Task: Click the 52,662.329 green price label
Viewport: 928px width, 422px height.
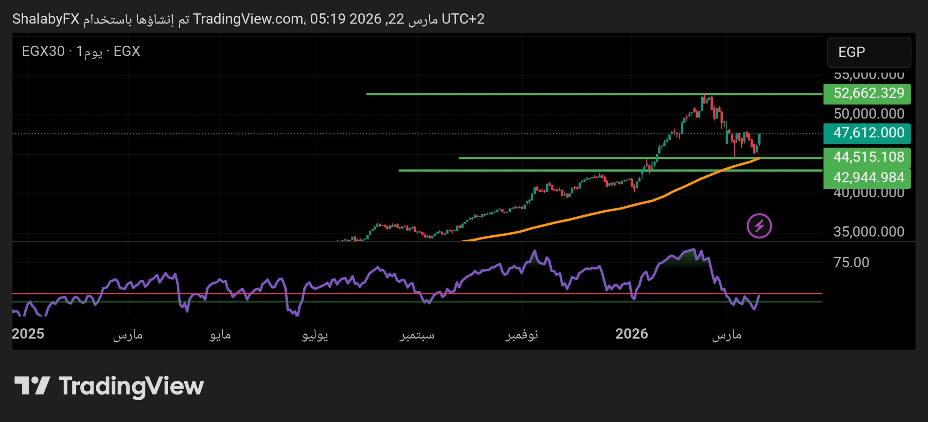Action: [867, 94]
